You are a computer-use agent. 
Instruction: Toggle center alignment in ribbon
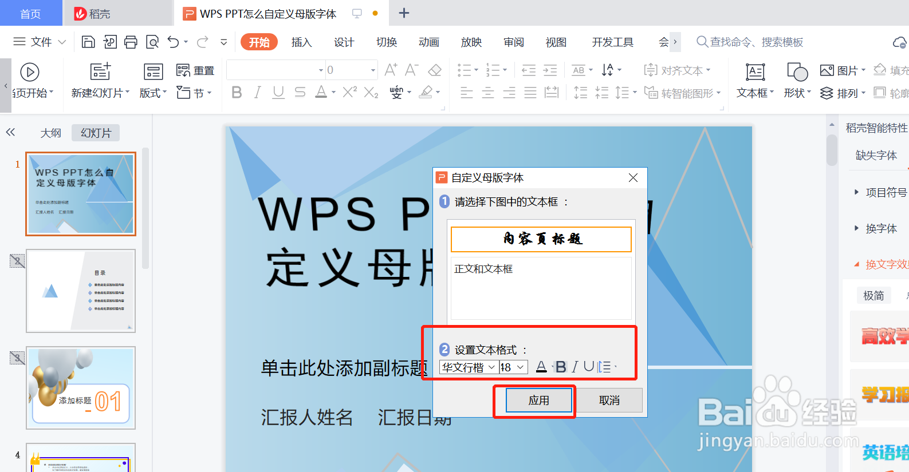point(488,92)
